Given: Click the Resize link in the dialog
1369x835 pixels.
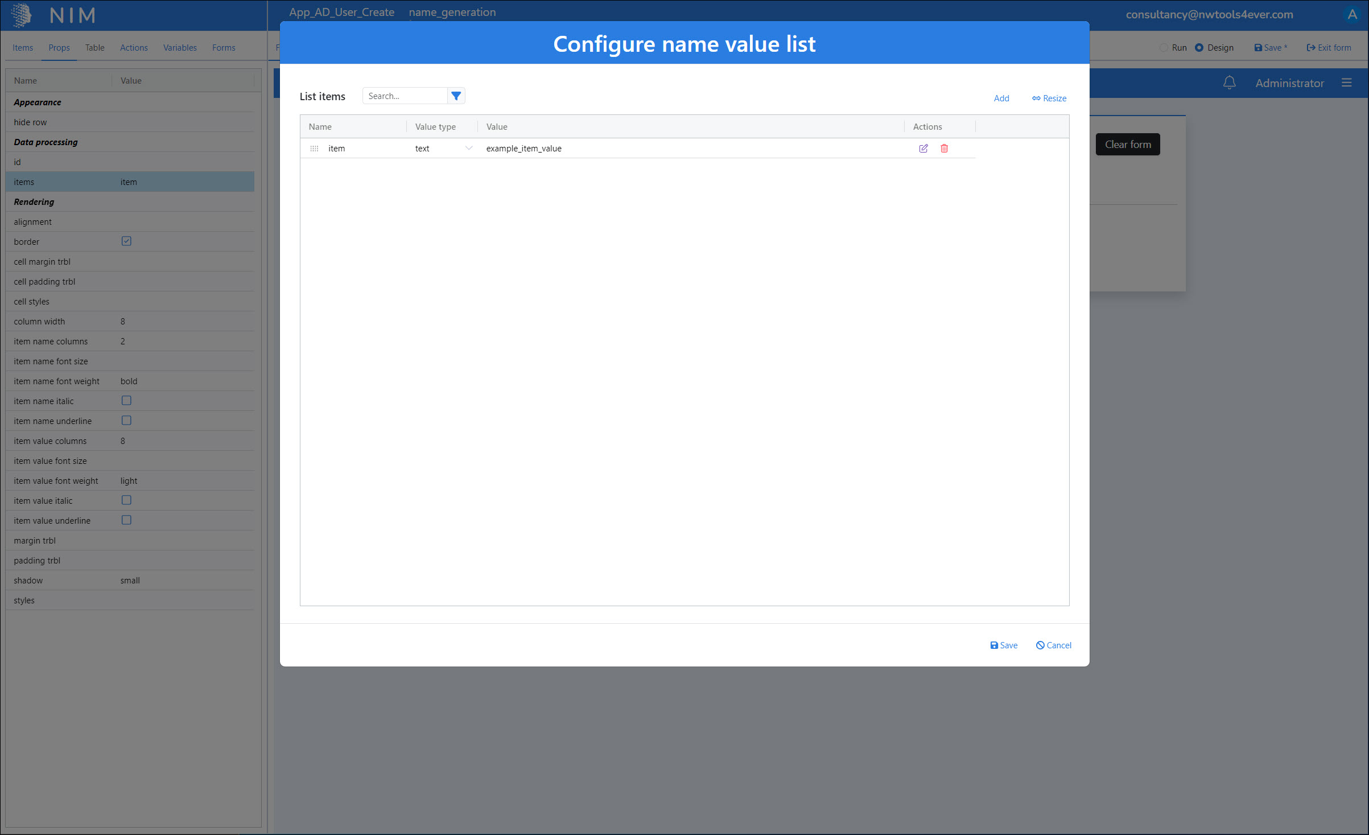Looking at the screenshot, I should [x=1049, y=98].
